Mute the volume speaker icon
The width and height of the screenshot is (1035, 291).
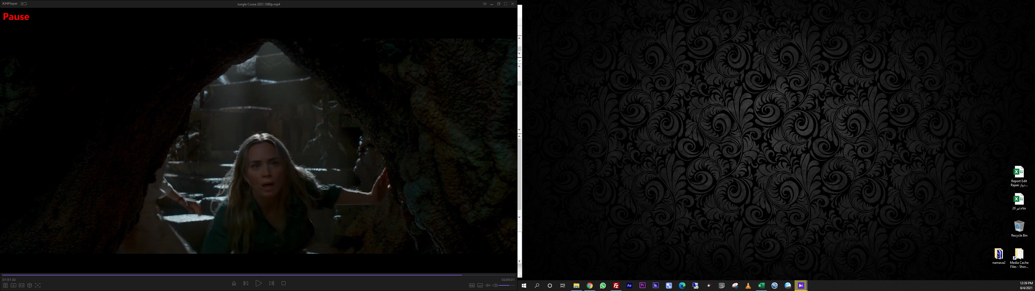pyautogui.click(x=495, y=285)
